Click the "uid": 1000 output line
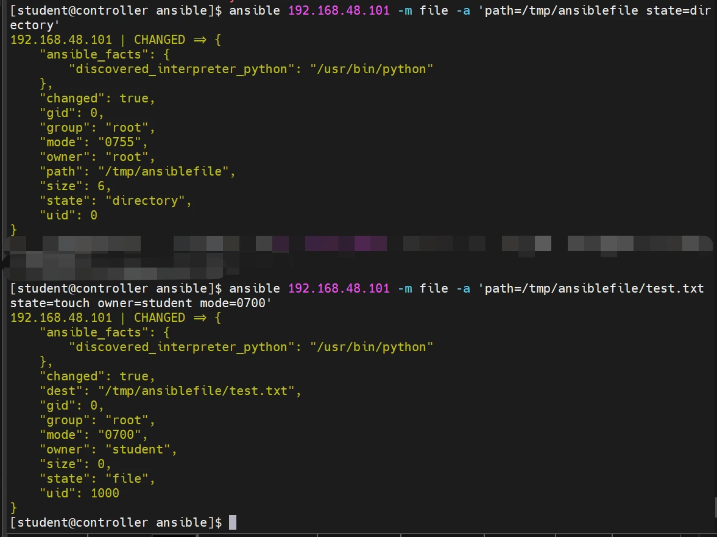Screen dimensions: 717x537 [79, 493]
